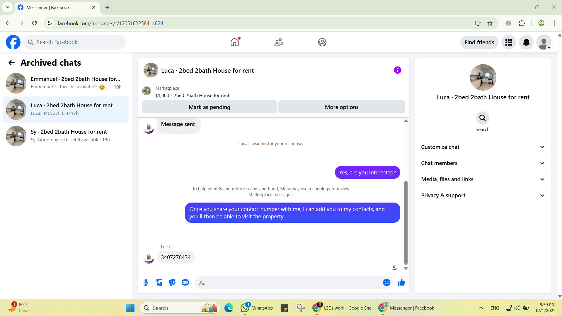
Task: Switch to the LEDs work Google Sheets window
Action: 342,308
